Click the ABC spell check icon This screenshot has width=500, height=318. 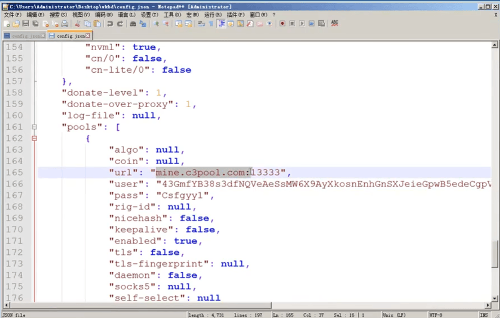334,23
